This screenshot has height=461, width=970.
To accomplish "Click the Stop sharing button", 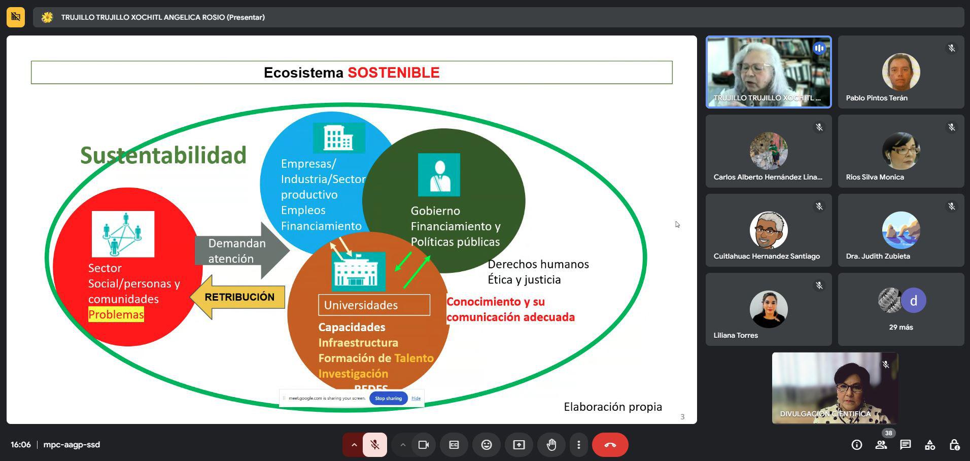I will tap(389, 398).
